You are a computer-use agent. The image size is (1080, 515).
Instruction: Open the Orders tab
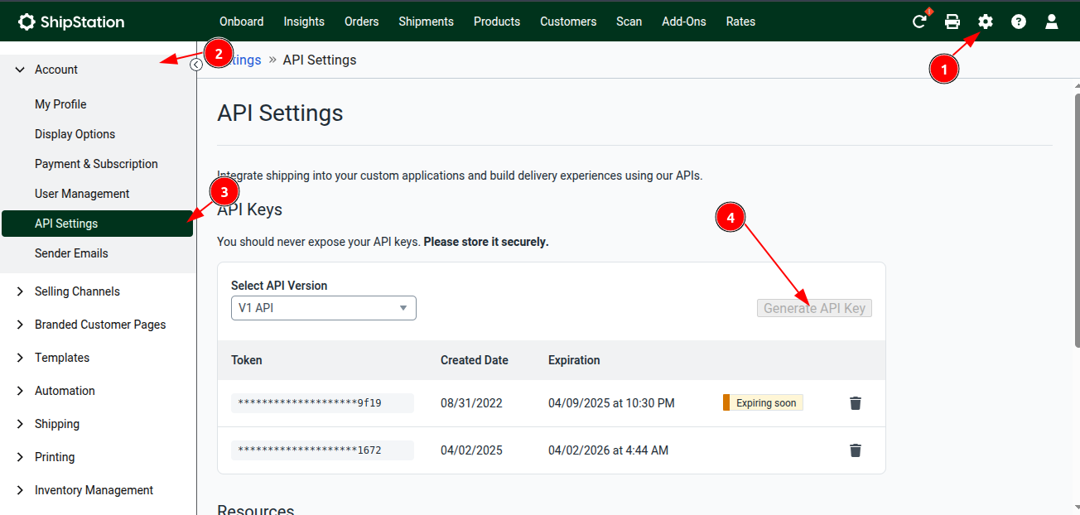point(361,22)
